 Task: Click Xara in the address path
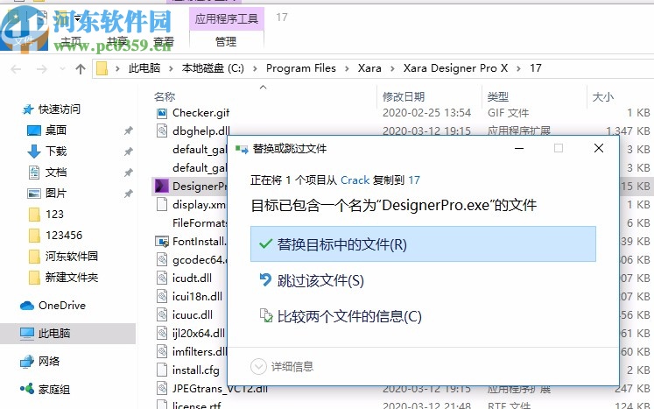pos(369,68)
